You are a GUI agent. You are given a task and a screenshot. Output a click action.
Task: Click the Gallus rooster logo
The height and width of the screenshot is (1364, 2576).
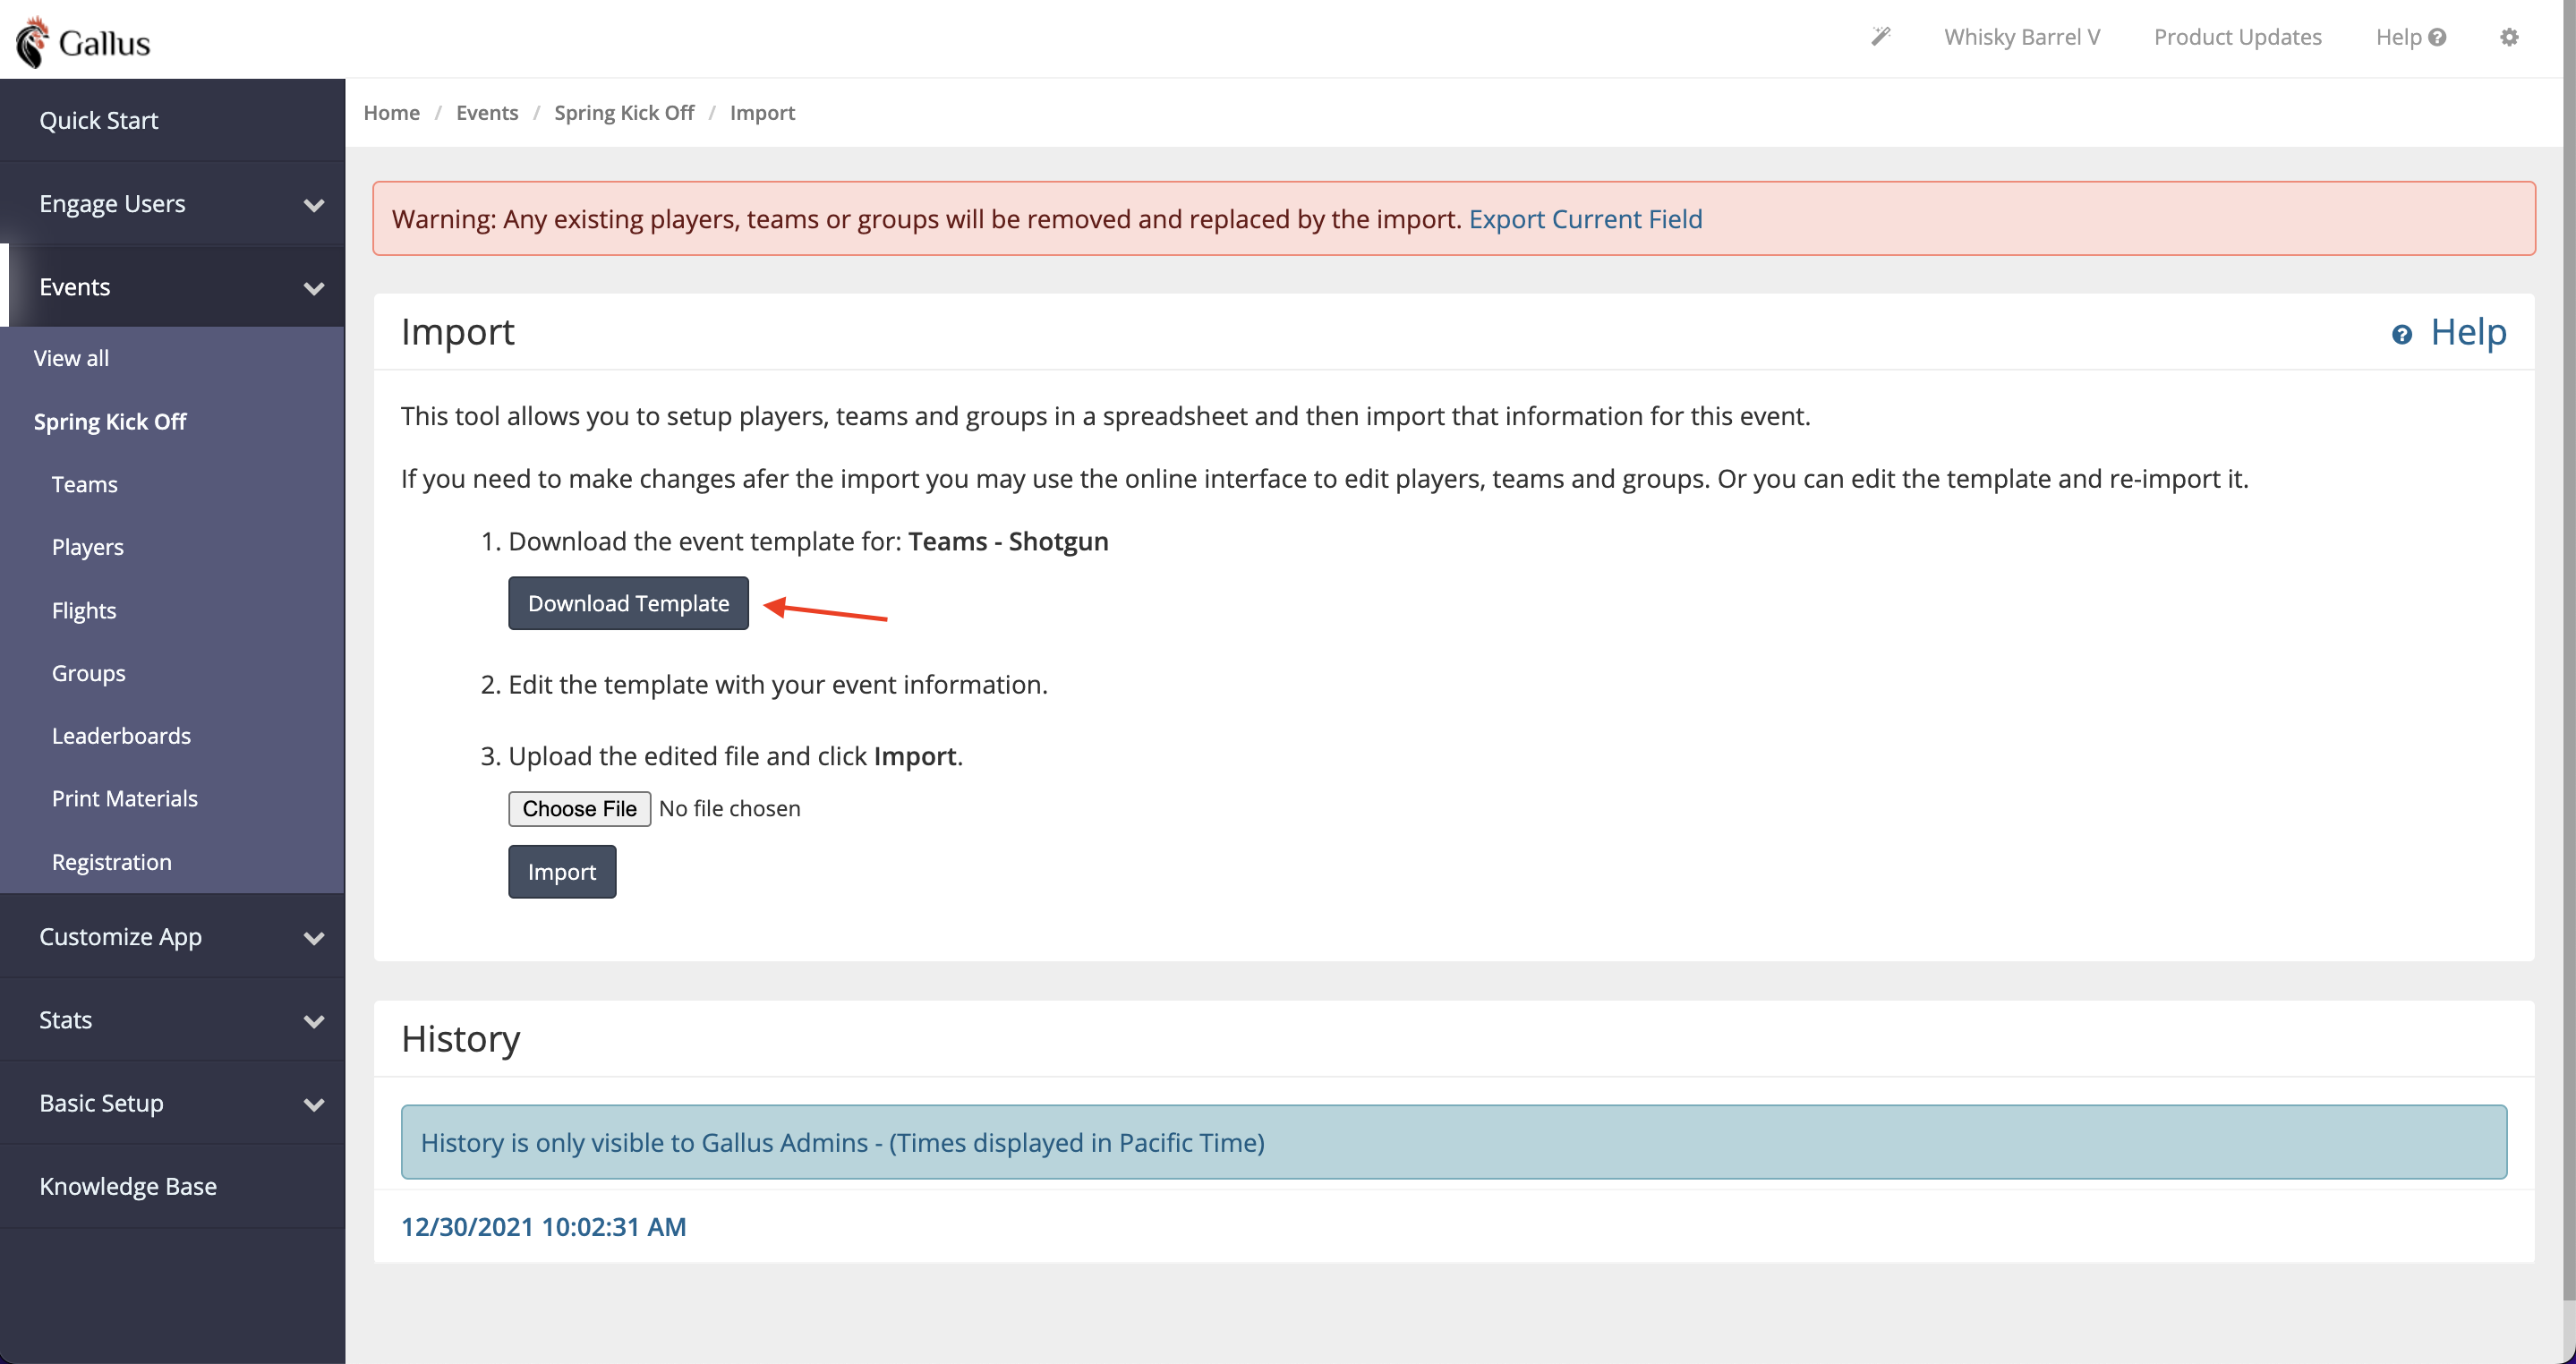pos(32,41)
